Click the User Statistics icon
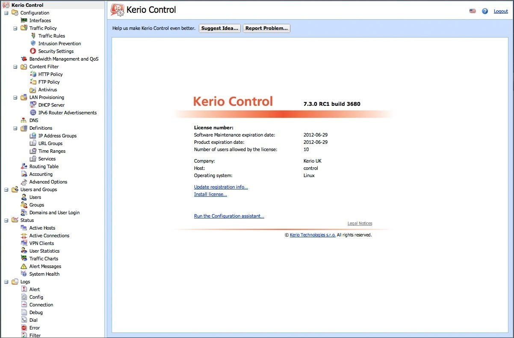The width and height of the screenshot is (514, 338). click(x=24, y=251)
